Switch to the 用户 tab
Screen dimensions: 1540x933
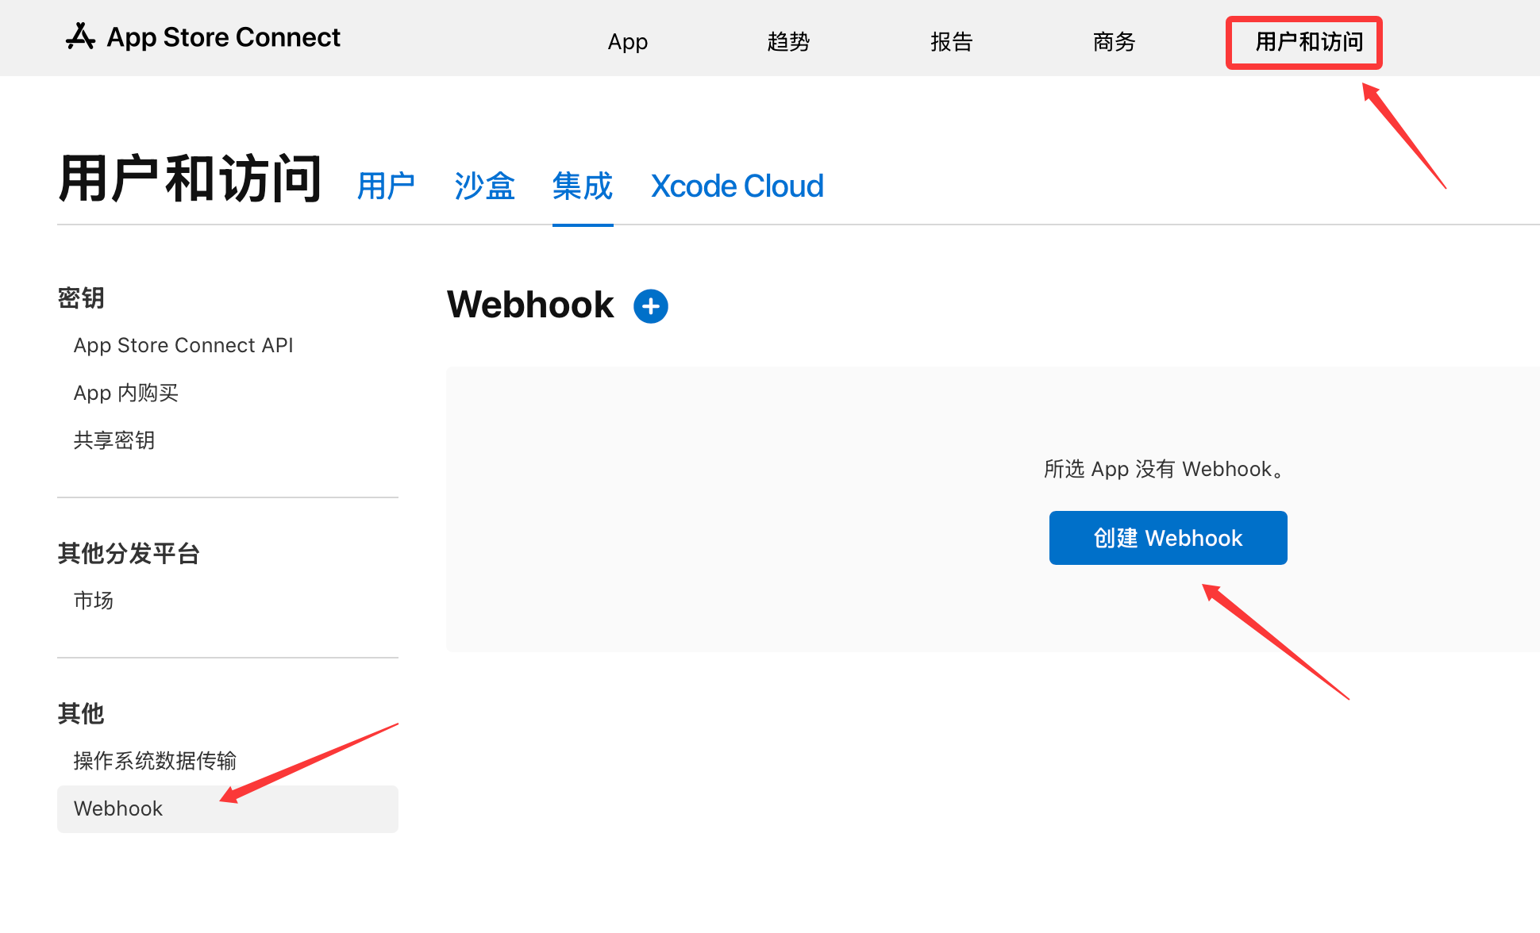(x=386, y=186)
